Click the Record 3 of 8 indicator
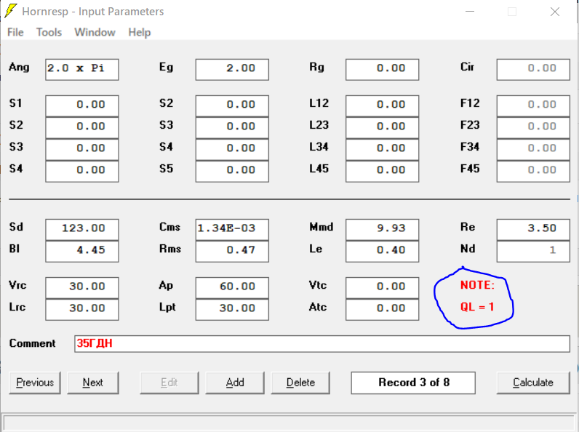 (x=413, y=383)
